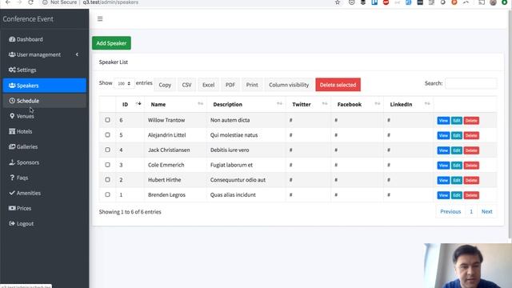Open Settings from the sidebar
The image size is (512, 288).
click(45, 70)
